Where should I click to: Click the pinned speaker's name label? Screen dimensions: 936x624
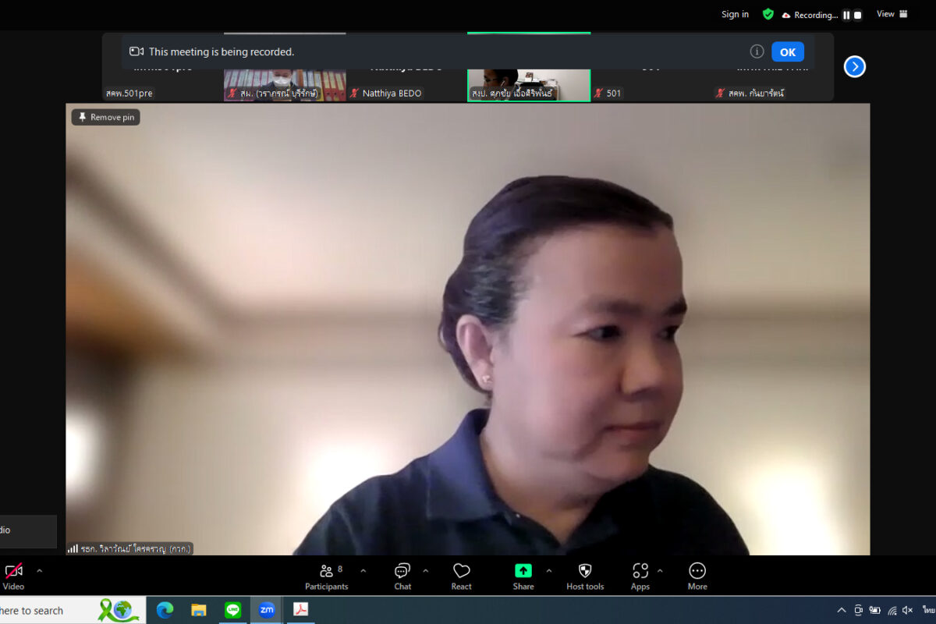[136, 548]
